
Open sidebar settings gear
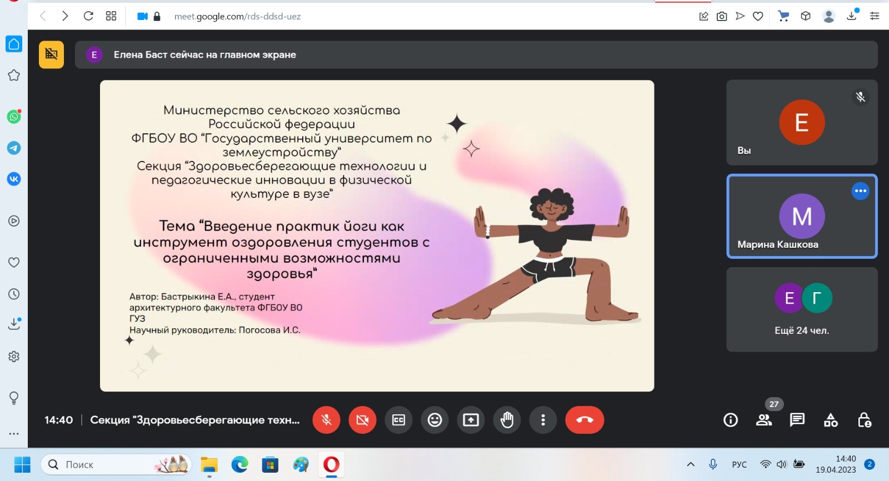coord(14,357)
